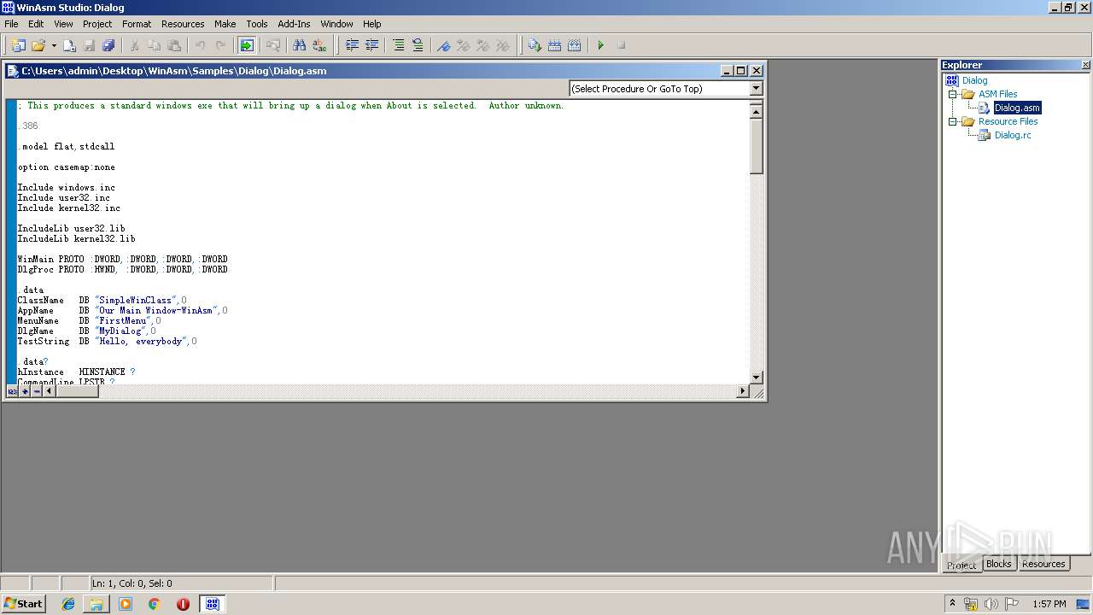Click the editor horizontal scrollbar right arrow
Image resolution: width=1093 pixels, height=615 pixels.
(x=742, y=391)
